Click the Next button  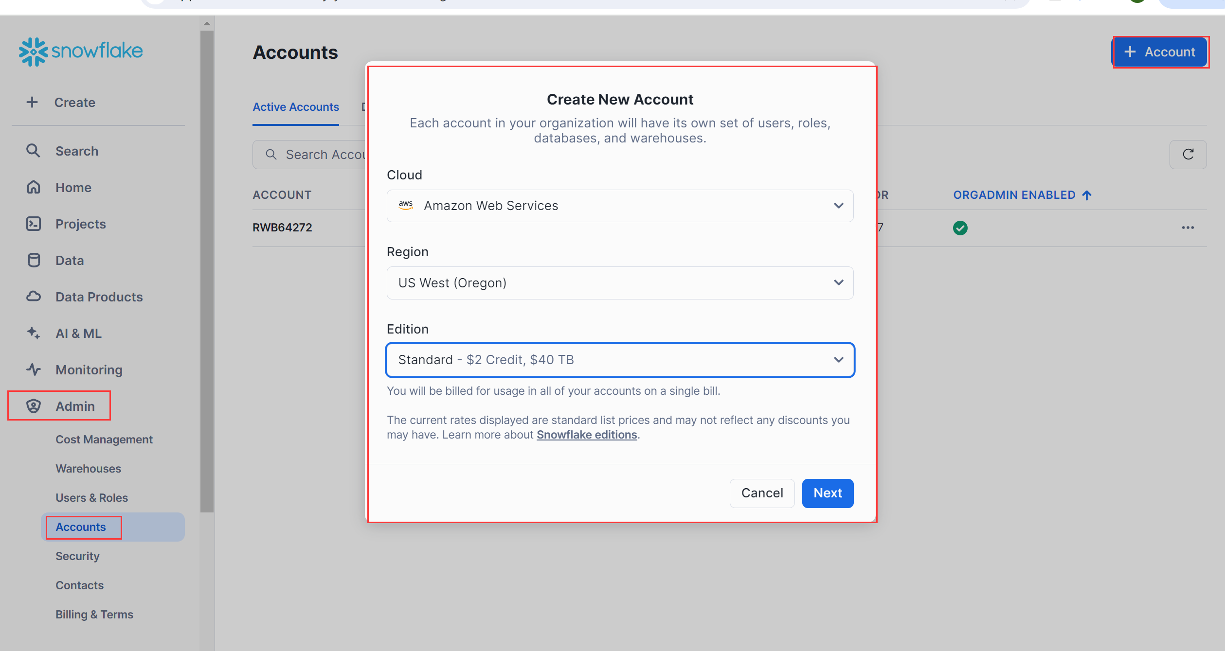[x=827, y=493]
